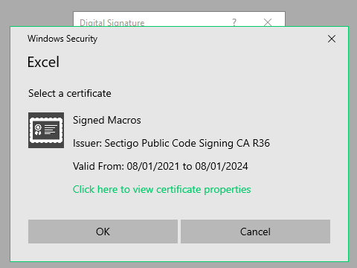
Task: Click the 08/01/2024 expiry date
Action: tap(222, 166)
